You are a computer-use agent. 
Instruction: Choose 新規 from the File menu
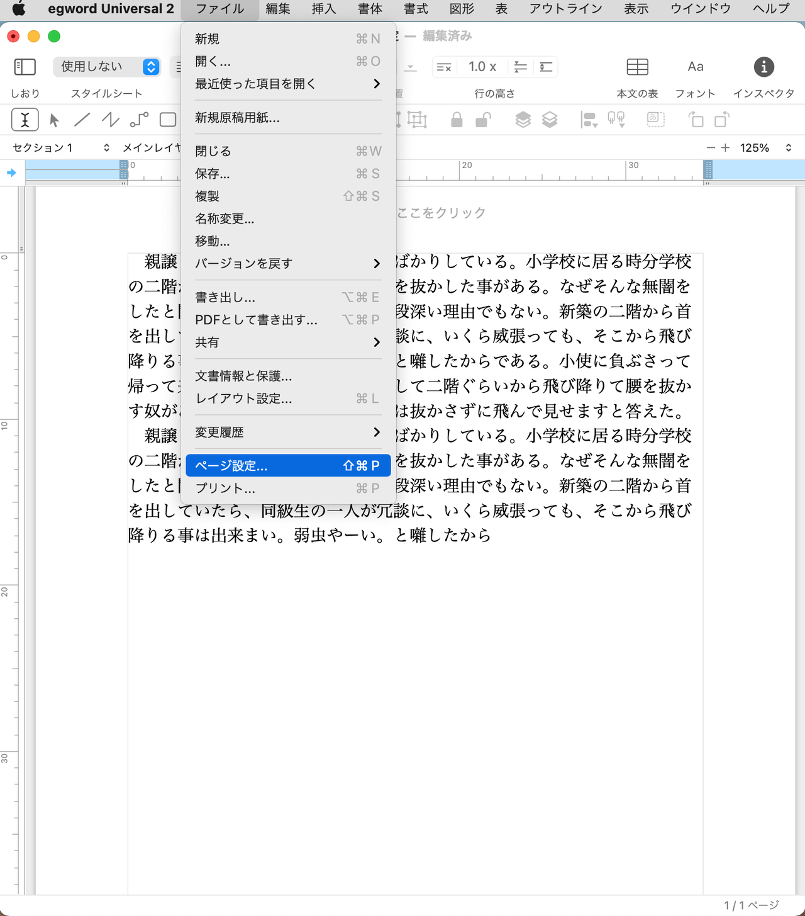click(288, 39)
